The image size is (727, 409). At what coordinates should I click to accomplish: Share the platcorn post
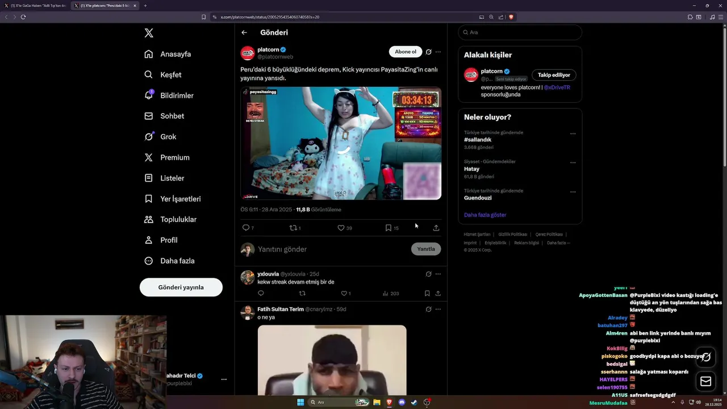tap(436, 228)
